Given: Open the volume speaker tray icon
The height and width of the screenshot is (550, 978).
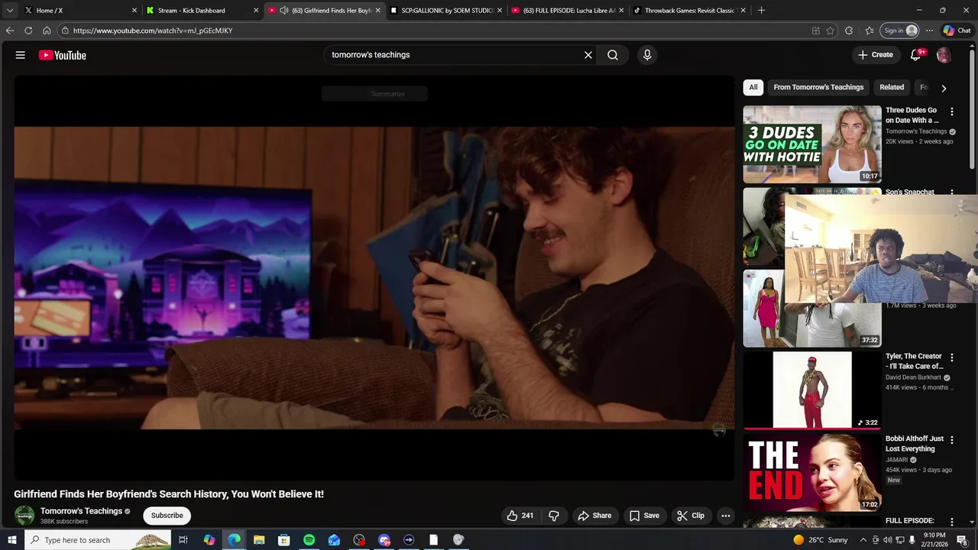Looking at the screenshot, I should pos(887,540).
